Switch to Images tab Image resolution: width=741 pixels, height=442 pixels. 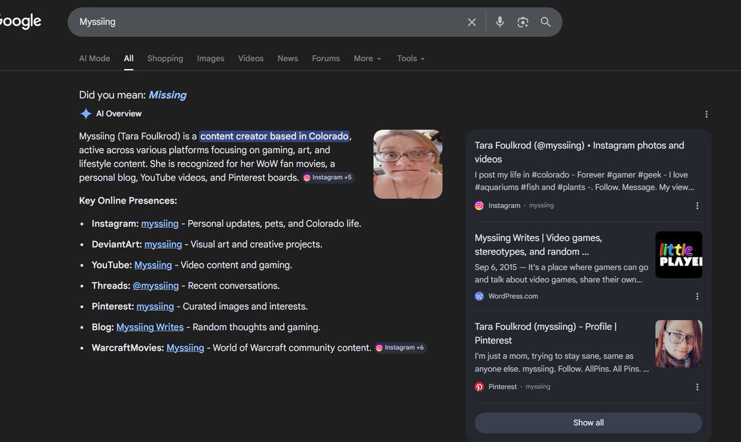[x=211, y=59]
